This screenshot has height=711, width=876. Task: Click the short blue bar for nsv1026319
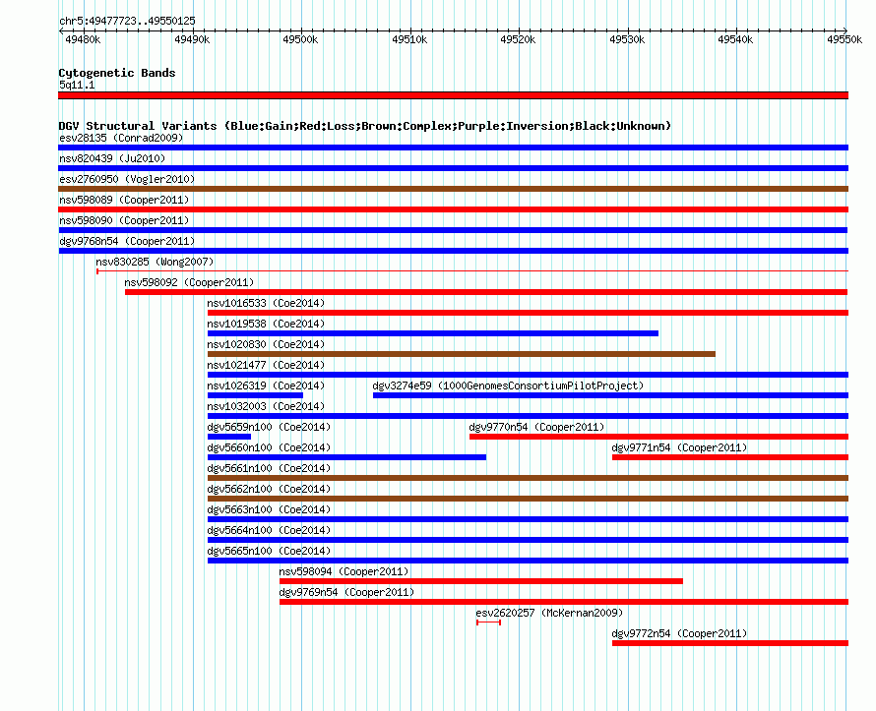click(x=255, y=395)
